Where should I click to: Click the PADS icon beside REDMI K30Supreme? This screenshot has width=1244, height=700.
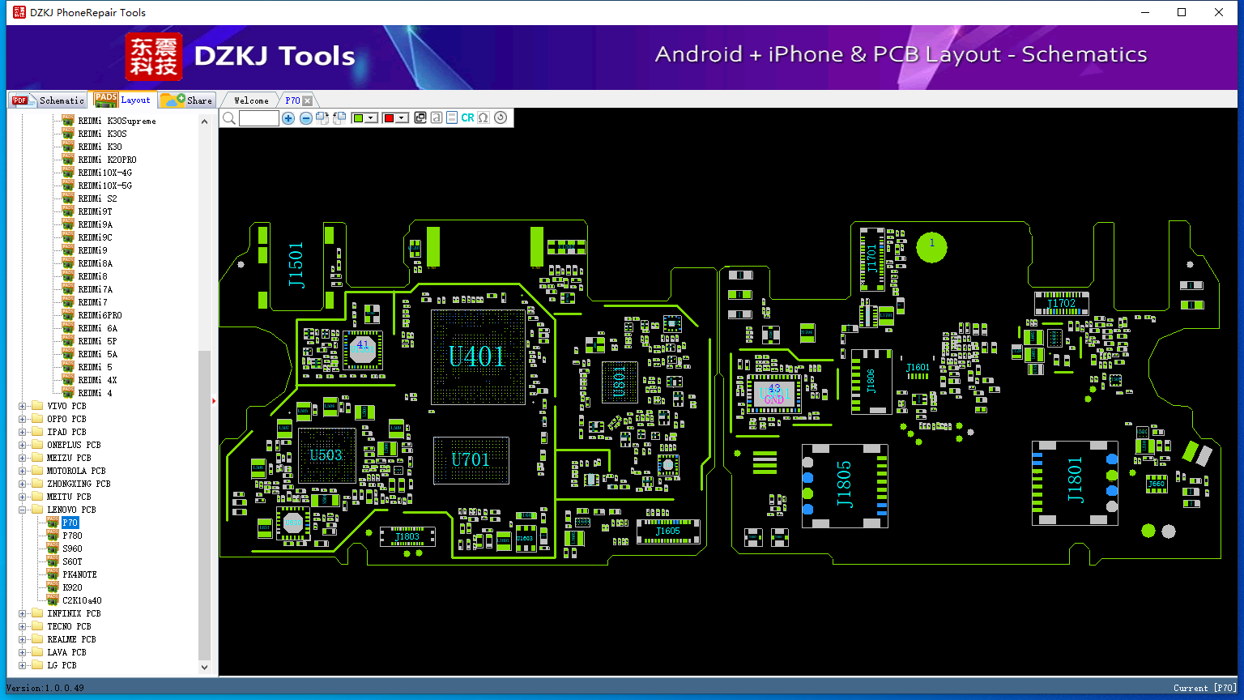pyautogui.click(x=68, y=121)
